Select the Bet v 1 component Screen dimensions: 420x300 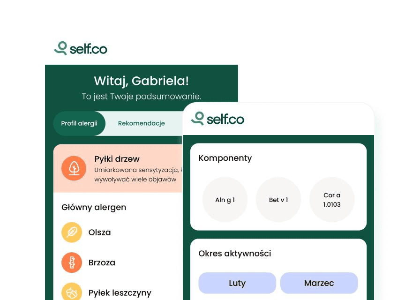(278, 200)
